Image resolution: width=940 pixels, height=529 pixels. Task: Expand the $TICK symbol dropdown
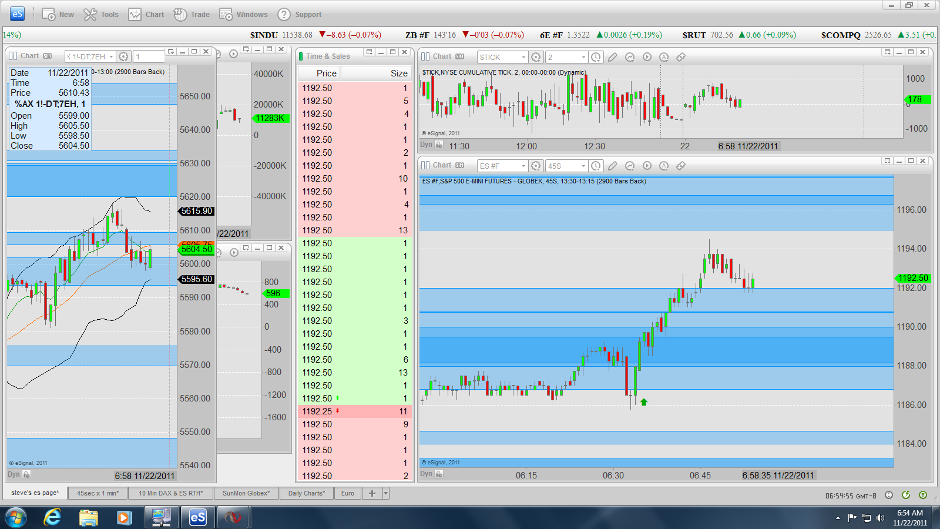523,57
